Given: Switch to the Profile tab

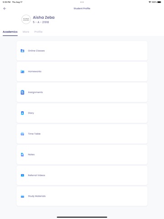Looking at the screenshot, I should coord(38,32).
